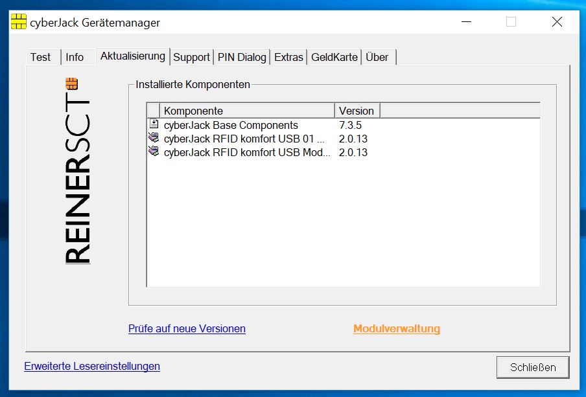586x397 pixels.
Task: Open Erweiterte Lesereinstellungen link
Action: click(x=92, y=366)
